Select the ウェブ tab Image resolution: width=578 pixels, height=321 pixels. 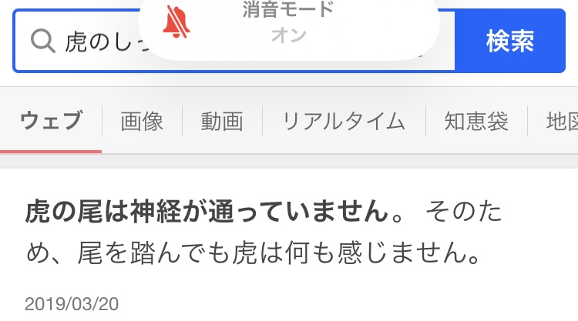(51, 121)
